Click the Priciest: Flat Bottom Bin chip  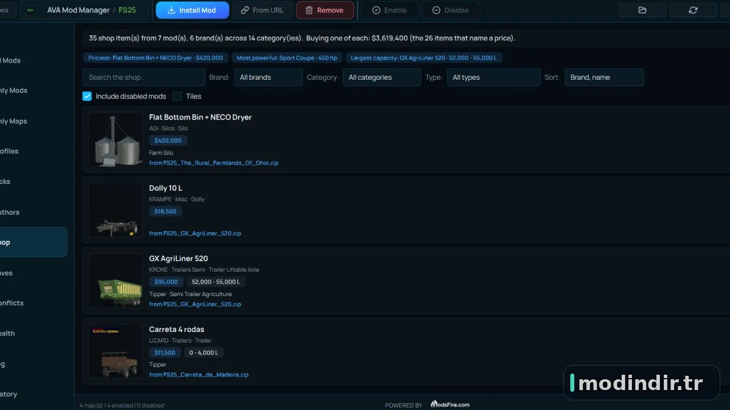point(156,58)
